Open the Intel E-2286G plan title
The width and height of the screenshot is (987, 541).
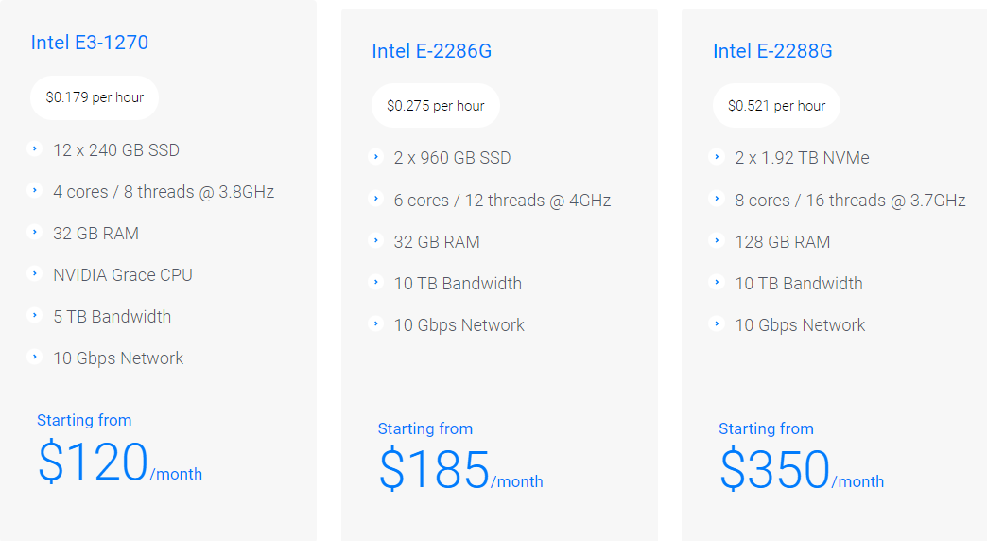(x=432, y=51)
